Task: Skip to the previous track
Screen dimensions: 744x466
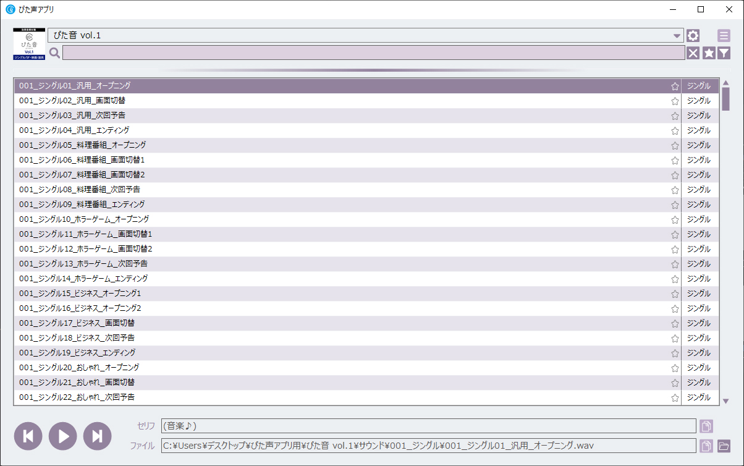Action: point(28,436)
